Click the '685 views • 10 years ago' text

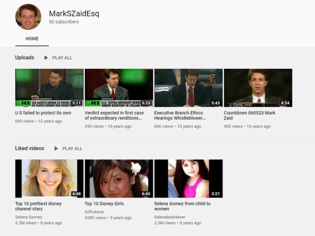tap(39, 121)
